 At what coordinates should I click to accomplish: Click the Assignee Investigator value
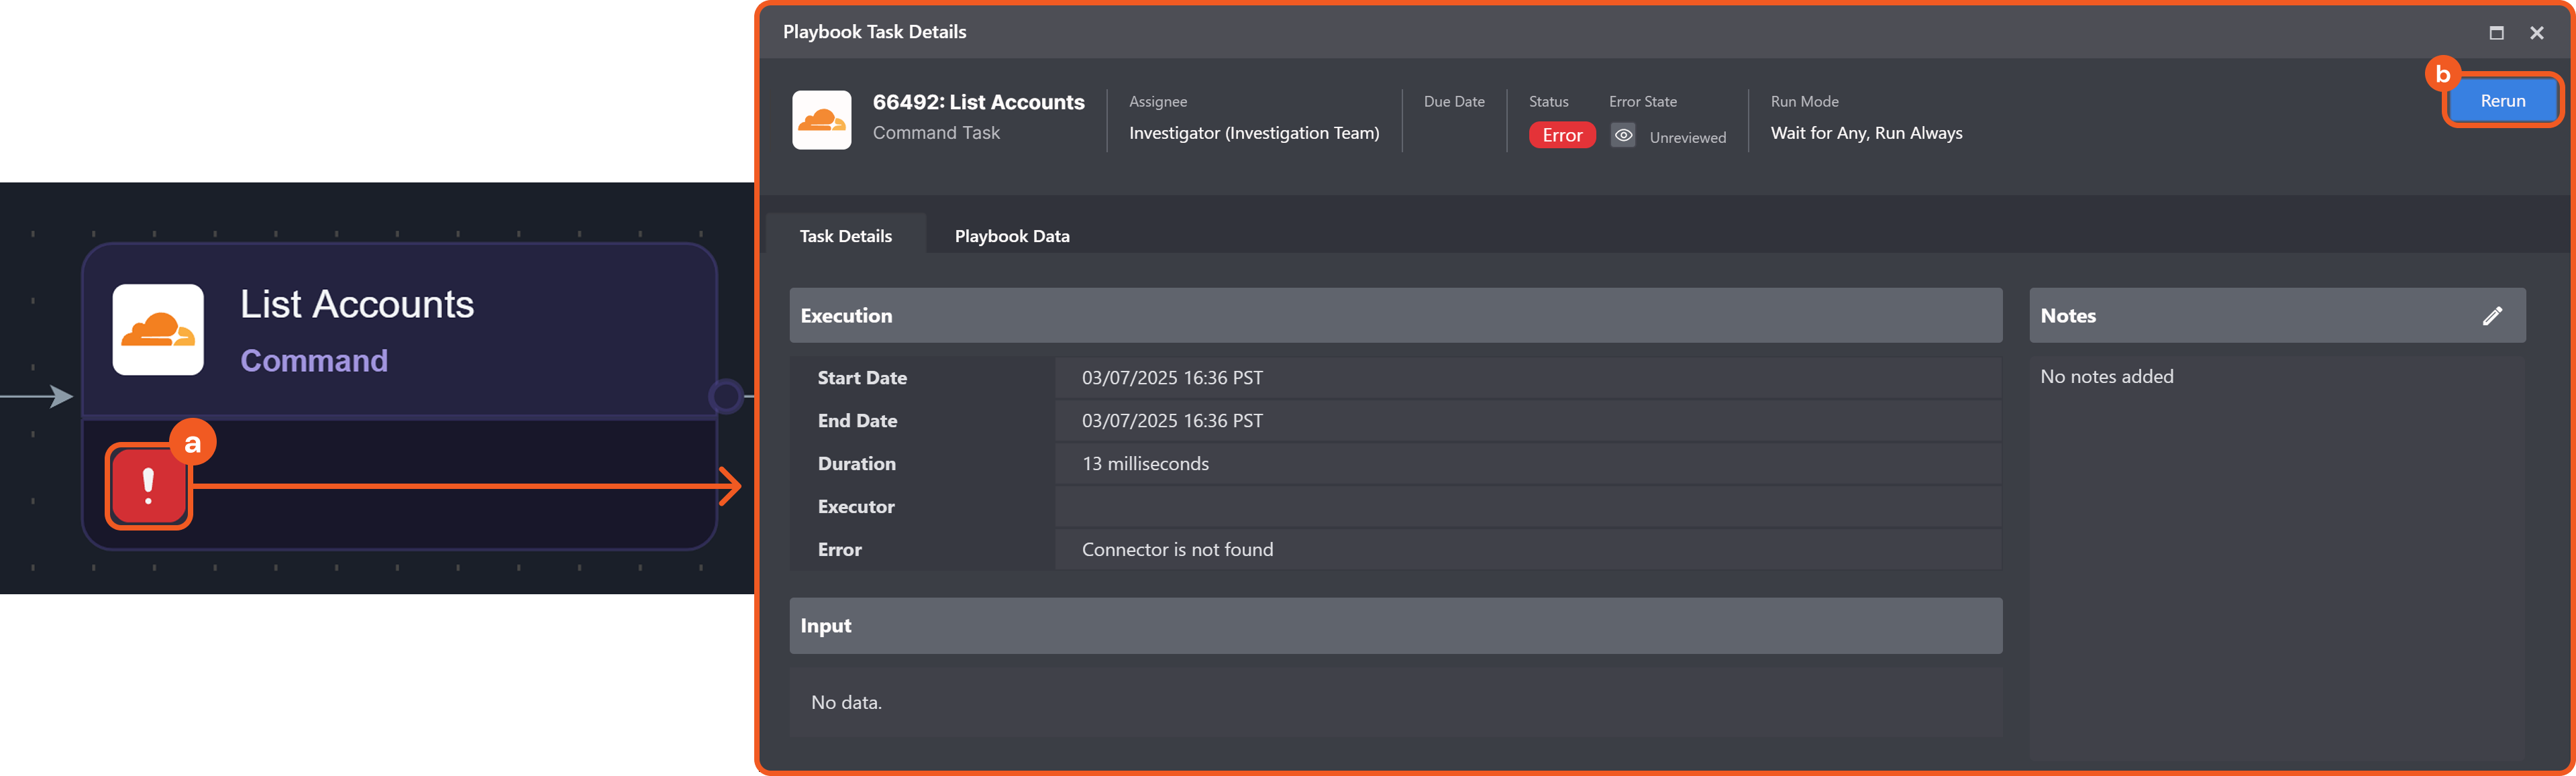(x=1253, y=133)
